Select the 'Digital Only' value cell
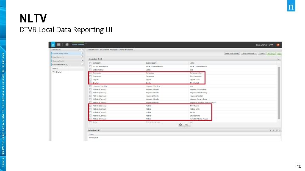305x171 pixels. (194, 79)
